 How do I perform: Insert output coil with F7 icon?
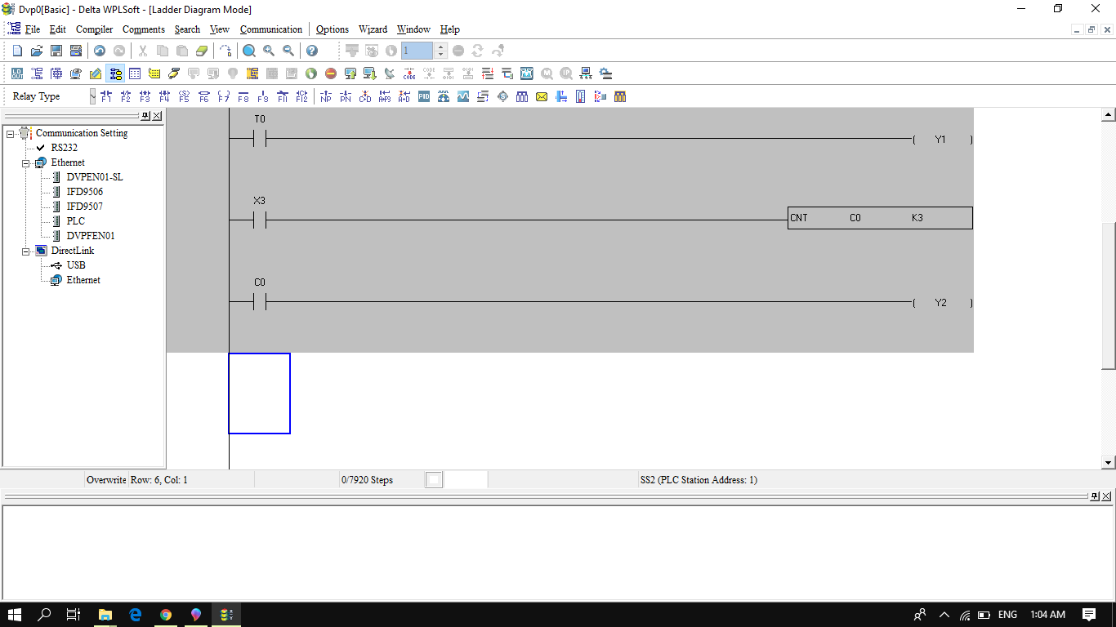[x=224, y=96]
